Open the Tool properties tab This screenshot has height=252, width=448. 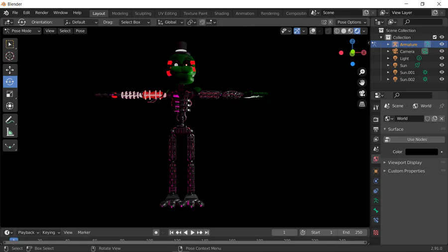point(376,108)
